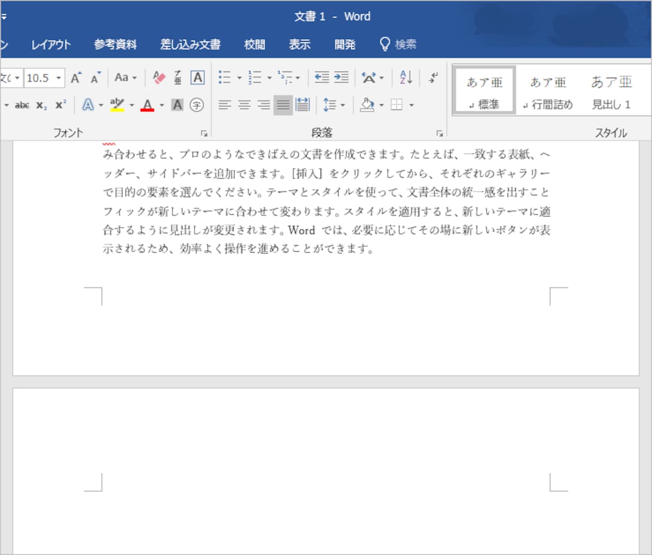Open enclosed characters tool

click(x=197, y=105)
